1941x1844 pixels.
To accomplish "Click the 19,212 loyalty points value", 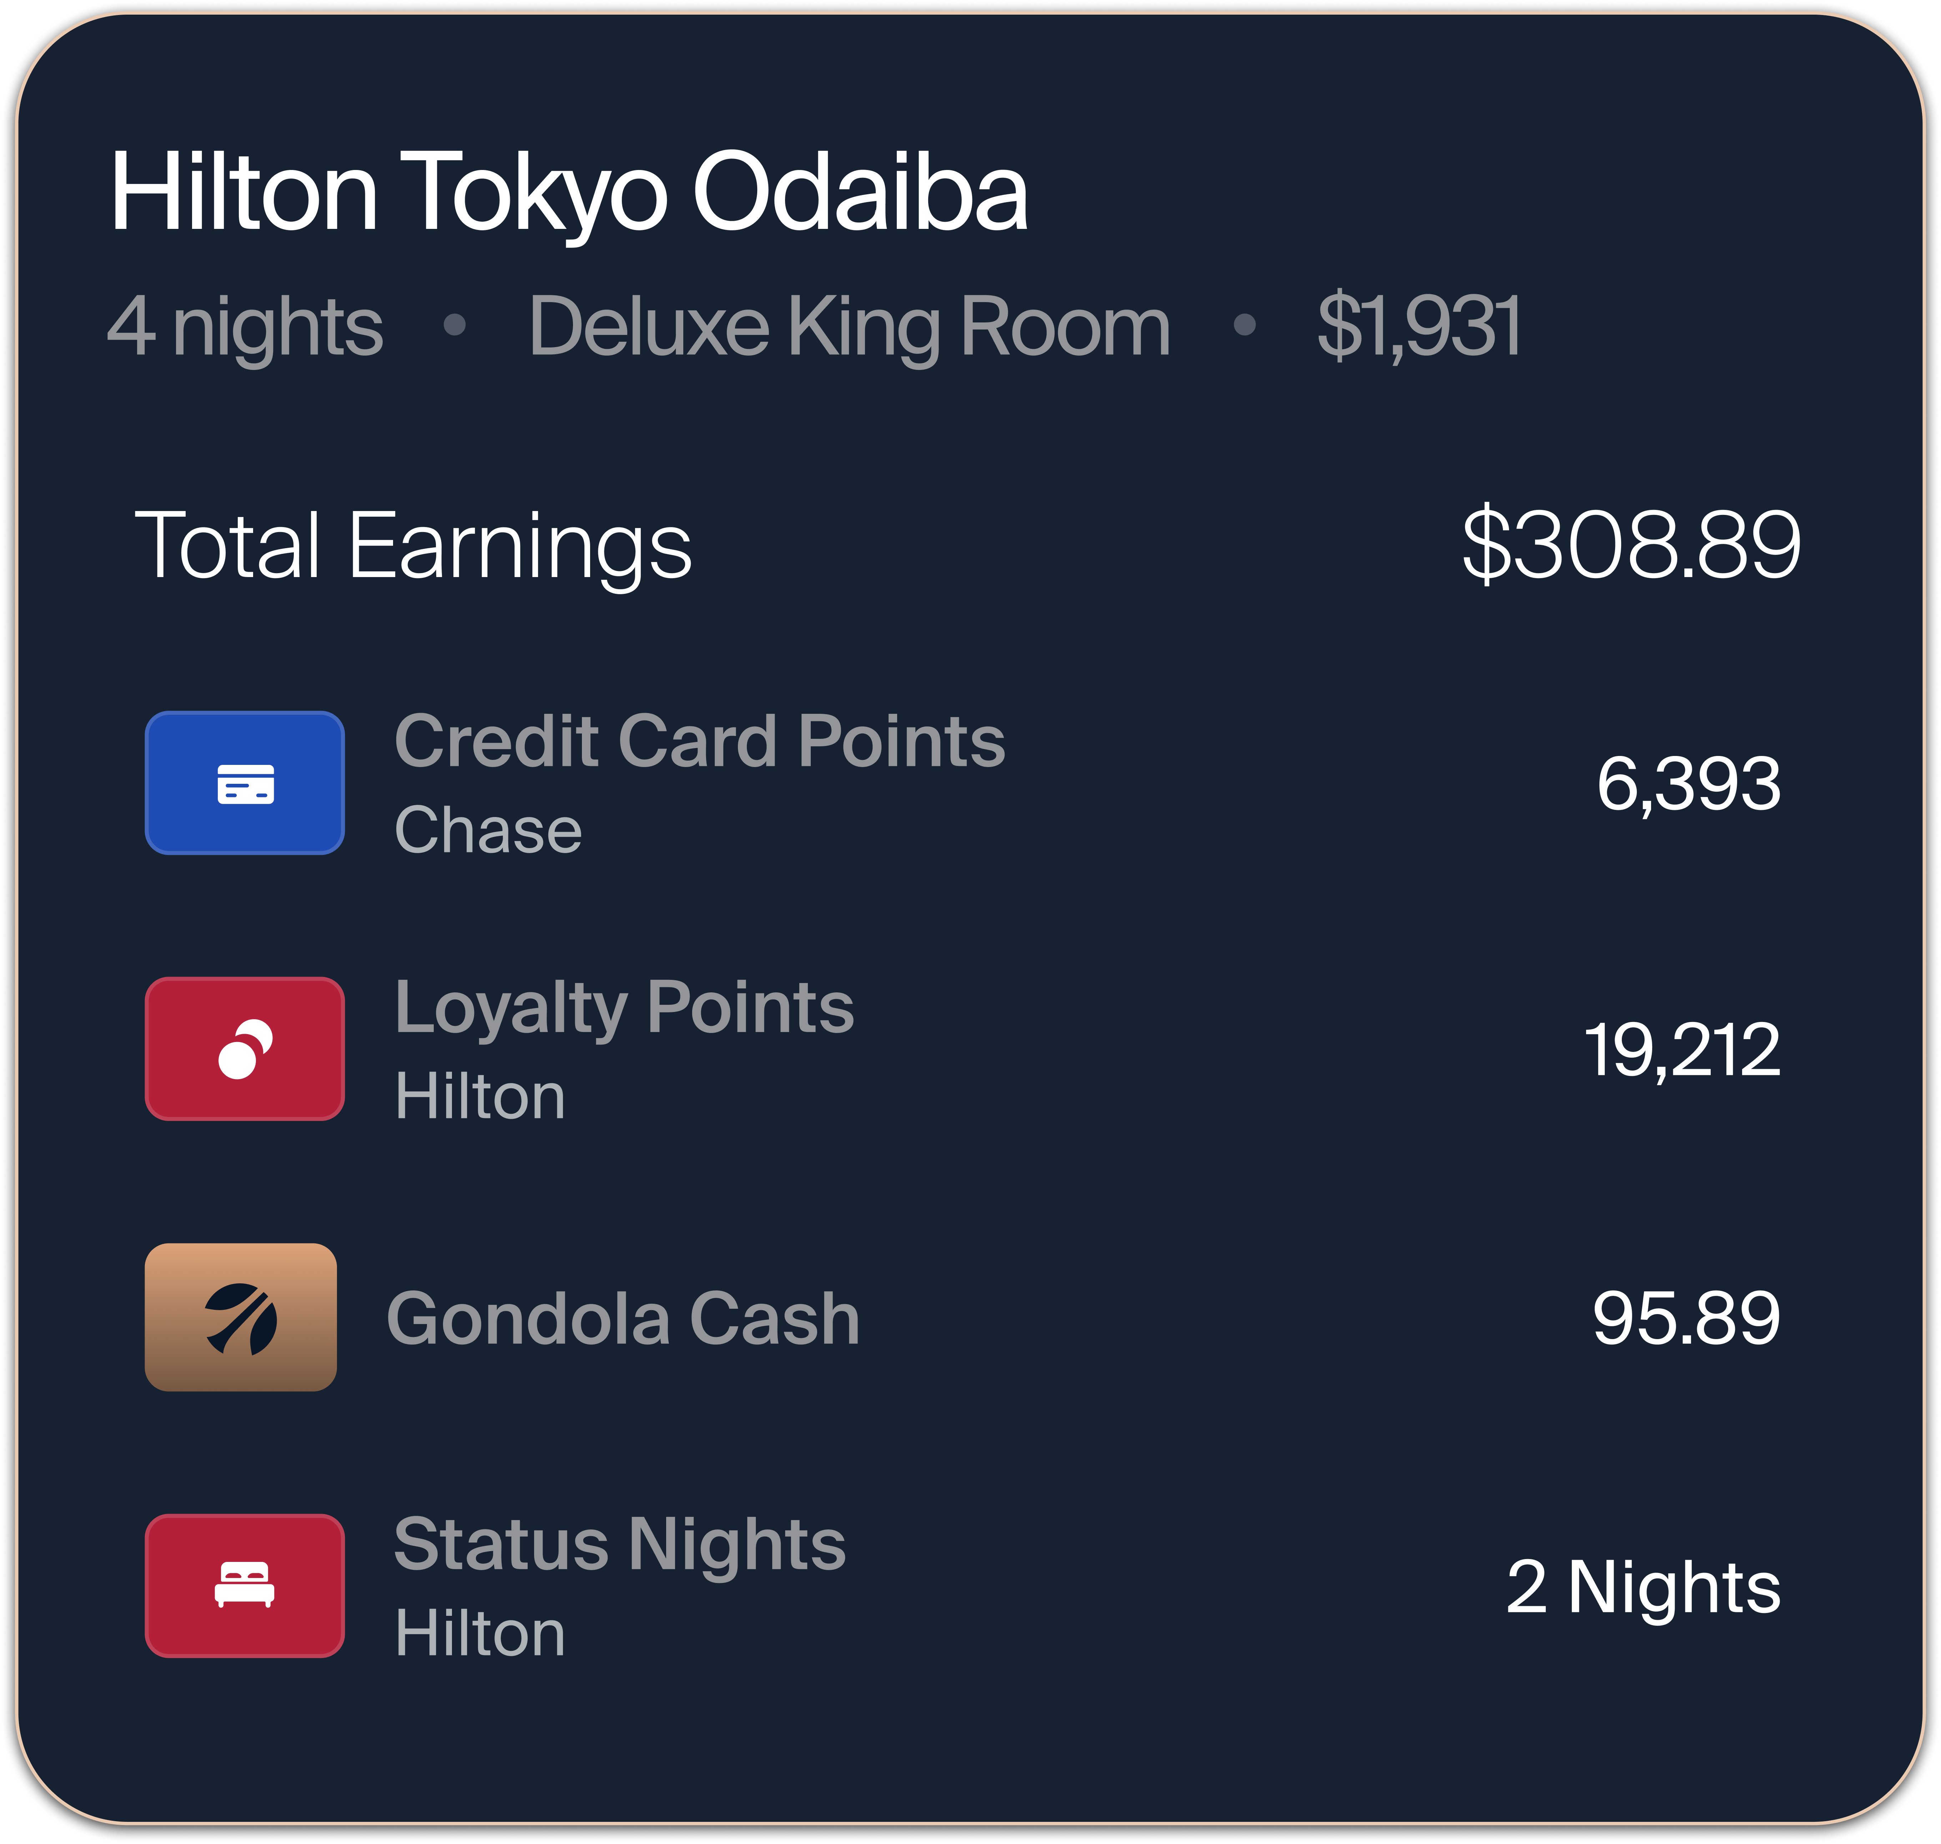I will click(x=1681, y=1050).
